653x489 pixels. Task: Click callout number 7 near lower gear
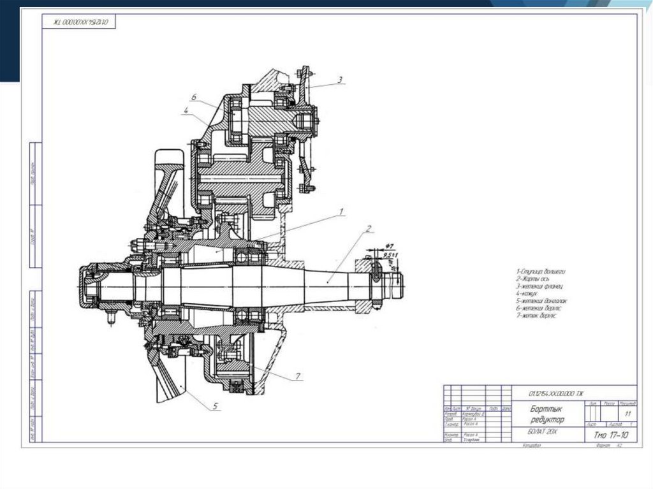click(x=297, y=376)
